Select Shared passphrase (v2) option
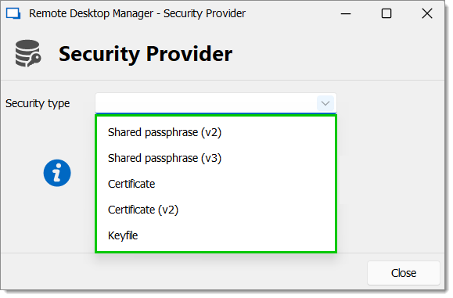Viewport: 453px width, 298px height. click(x=216, y=132)
